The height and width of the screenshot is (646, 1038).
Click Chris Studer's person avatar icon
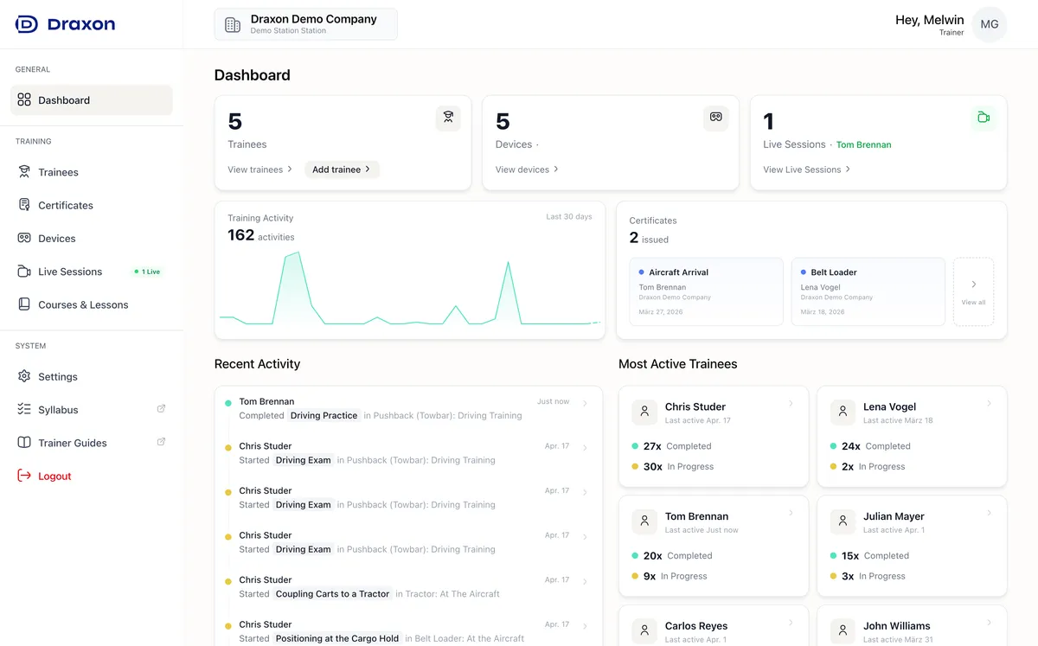point(644,413)
